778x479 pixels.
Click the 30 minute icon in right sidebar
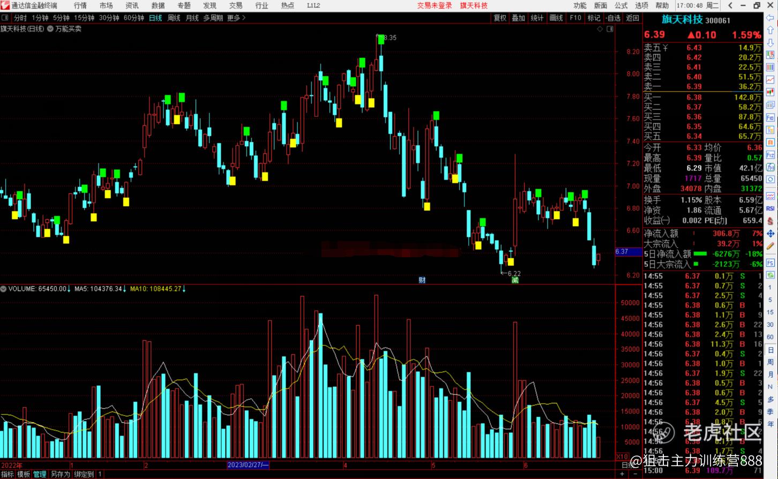pos(770,325)
